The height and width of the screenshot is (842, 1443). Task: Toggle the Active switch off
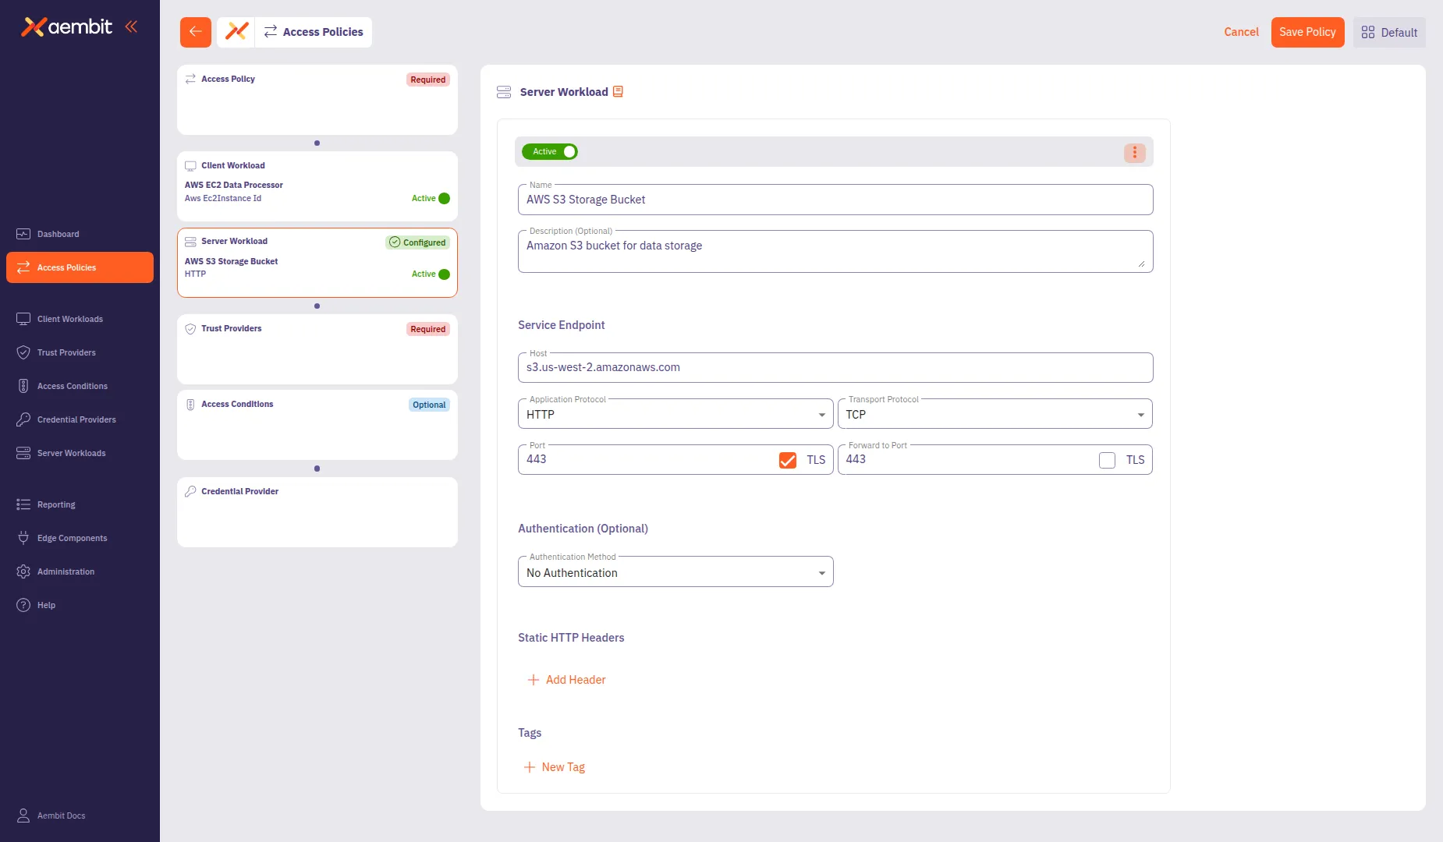[551, 152]
